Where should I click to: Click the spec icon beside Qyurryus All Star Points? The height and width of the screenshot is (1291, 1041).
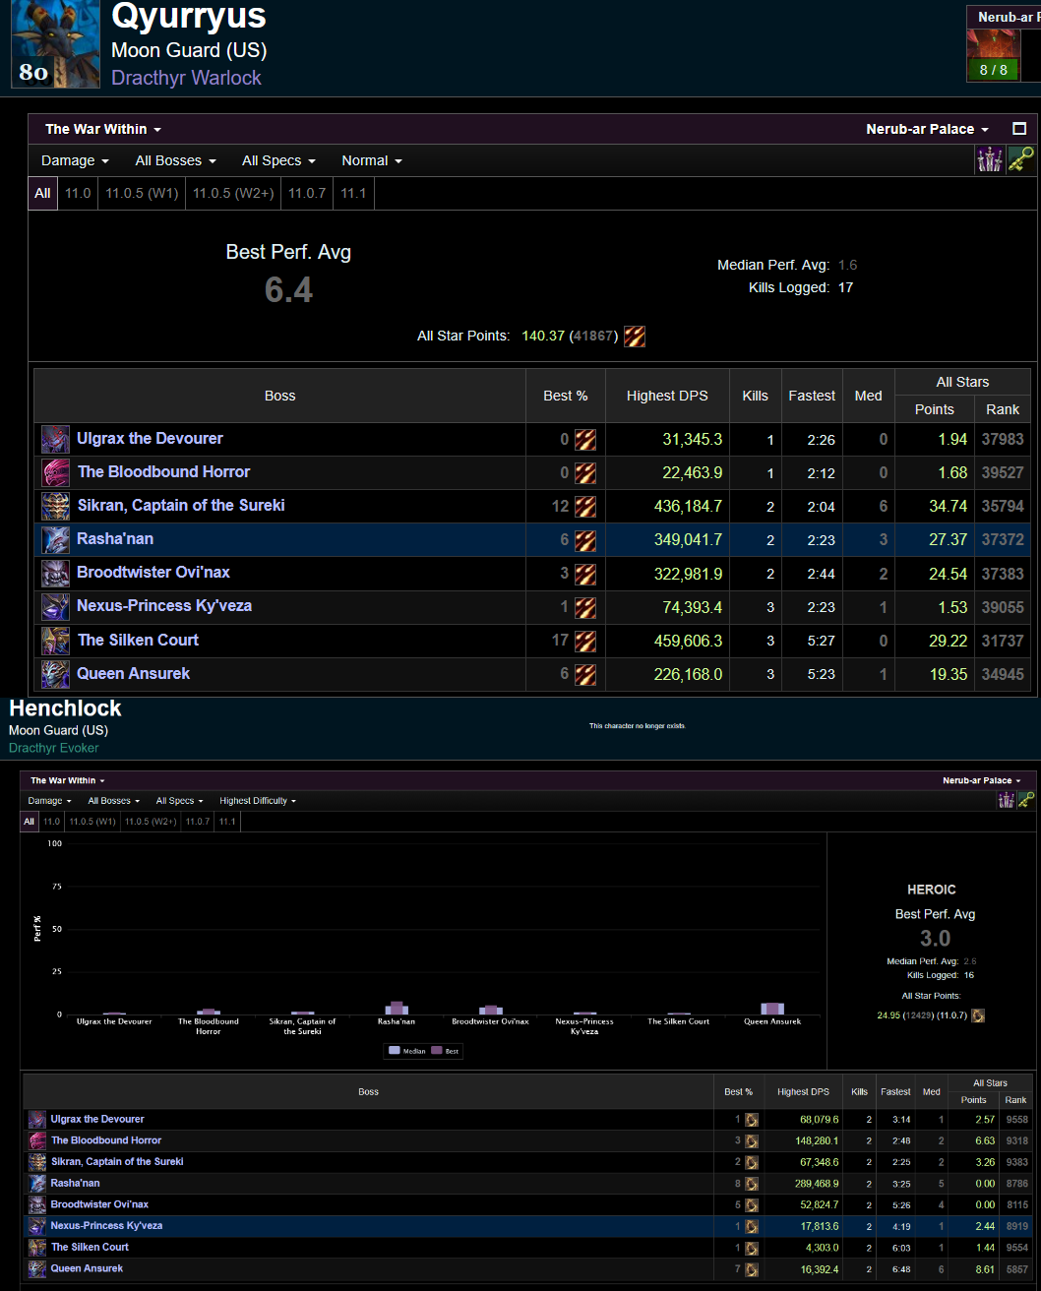(635, 336)
